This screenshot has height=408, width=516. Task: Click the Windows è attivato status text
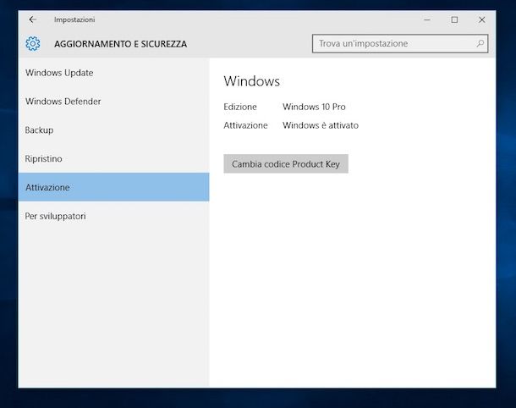coord(321,125)
